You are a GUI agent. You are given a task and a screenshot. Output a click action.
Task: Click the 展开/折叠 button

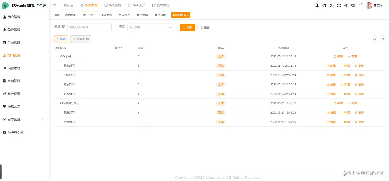[x=81, y=39]
